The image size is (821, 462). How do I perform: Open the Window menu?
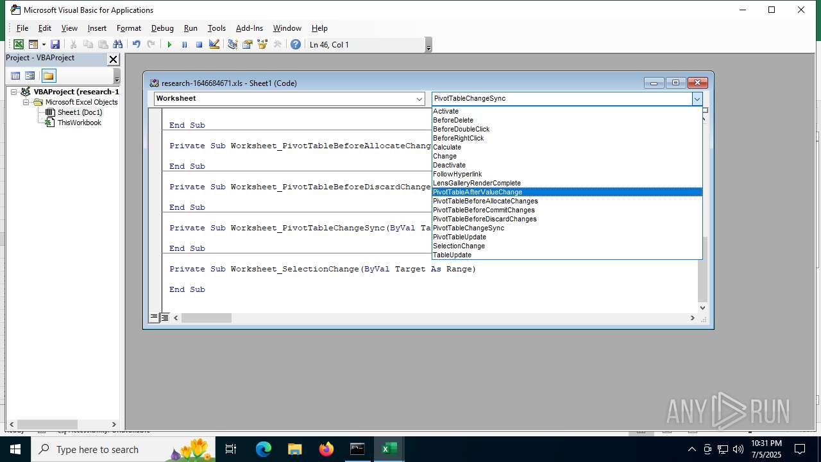pos(287,28)
